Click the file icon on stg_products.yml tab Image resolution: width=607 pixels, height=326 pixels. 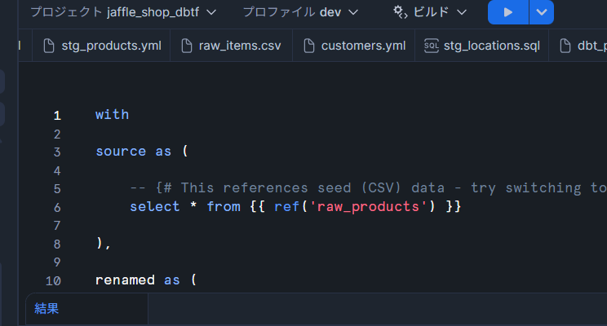49,46
